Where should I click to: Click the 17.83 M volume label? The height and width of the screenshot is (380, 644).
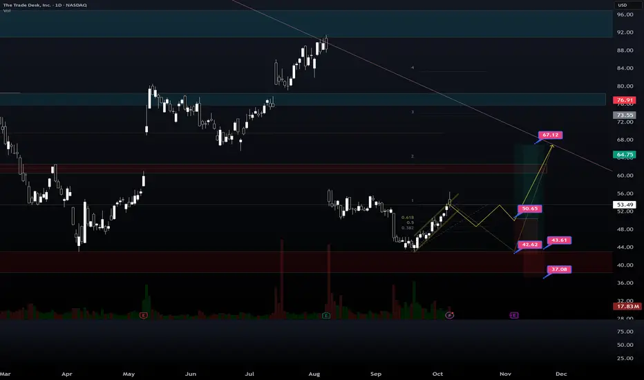tap(627, 306)
